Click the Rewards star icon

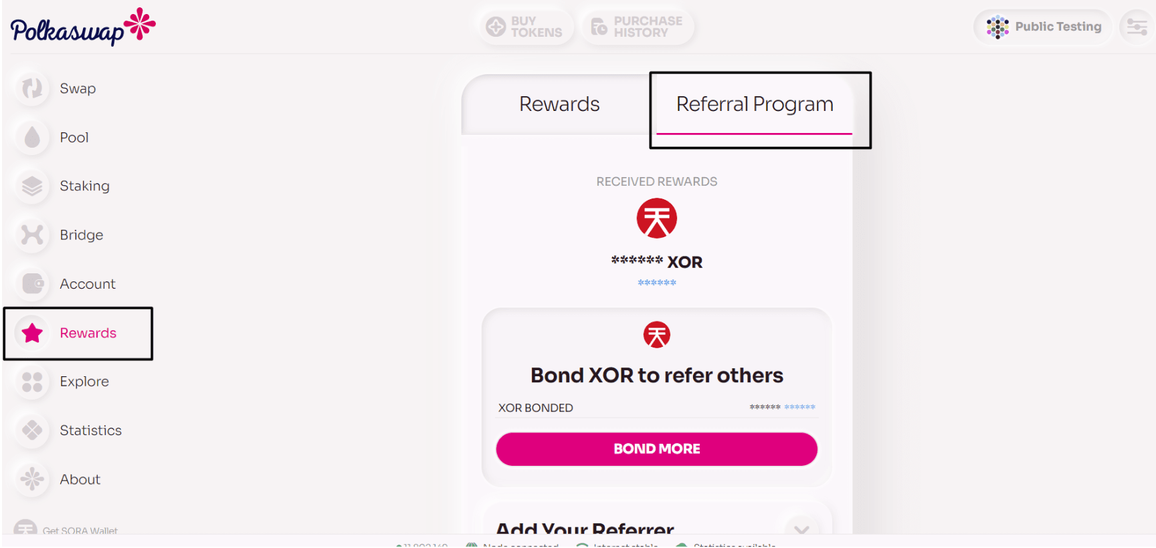point(32,333)
